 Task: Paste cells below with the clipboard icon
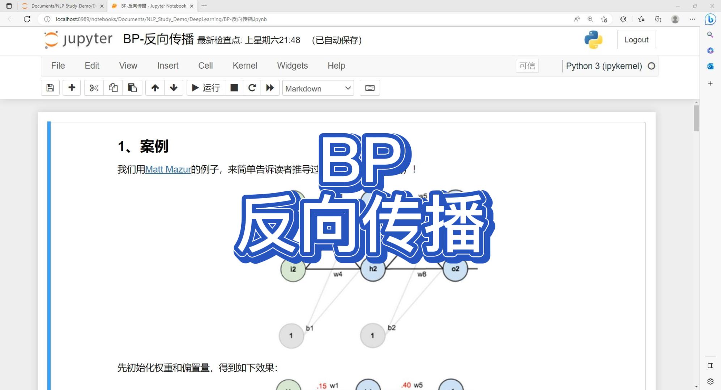(132, 88)
